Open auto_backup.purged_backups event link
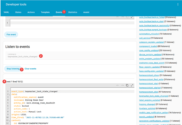Image resolution: width=182 pixels, height=125 pixels. (153, 30)
